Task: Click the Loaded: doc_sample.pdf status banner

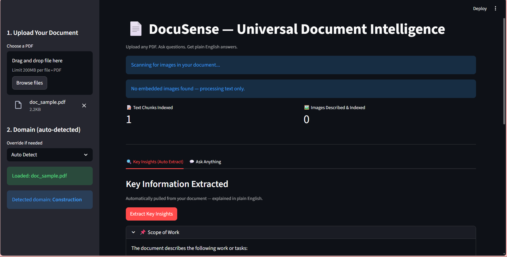Action: [x=50, y=176]
